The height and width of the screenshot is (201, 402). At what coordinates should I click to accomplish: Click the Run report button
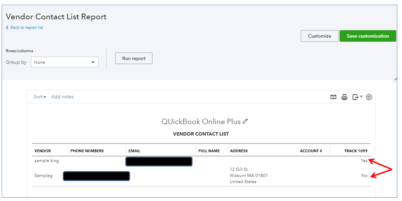coord(134,58)
